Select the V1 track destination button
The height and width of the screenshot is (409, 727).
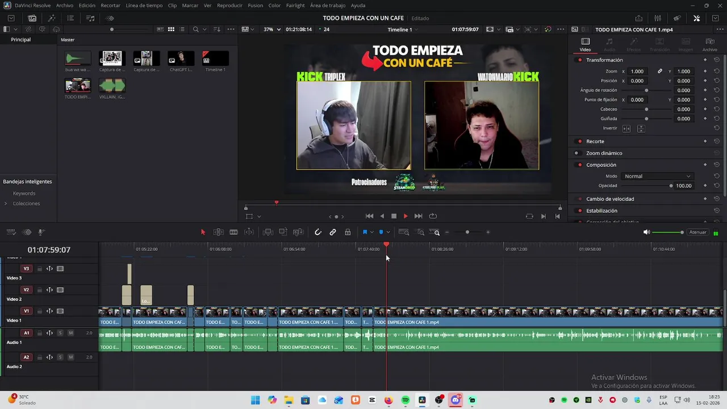26,311
